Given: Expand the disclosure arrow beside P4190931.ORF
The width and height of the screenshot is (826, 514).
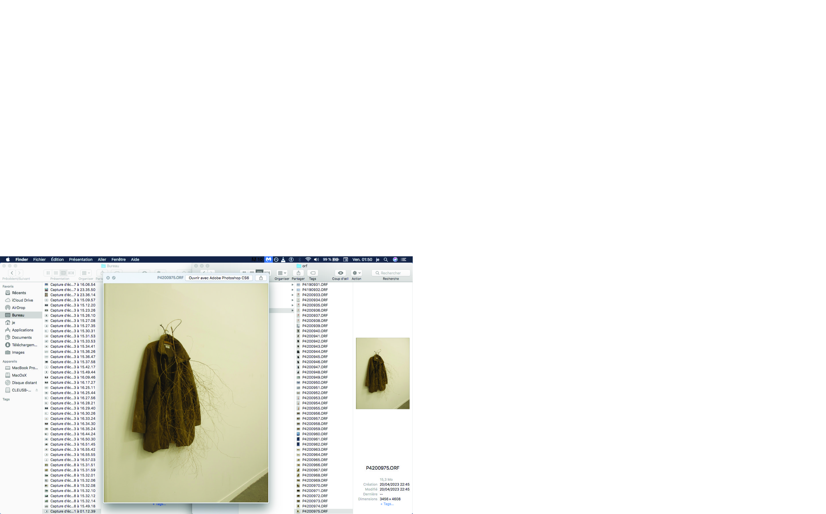Looking at the screenshot, I should click(292, 285).
